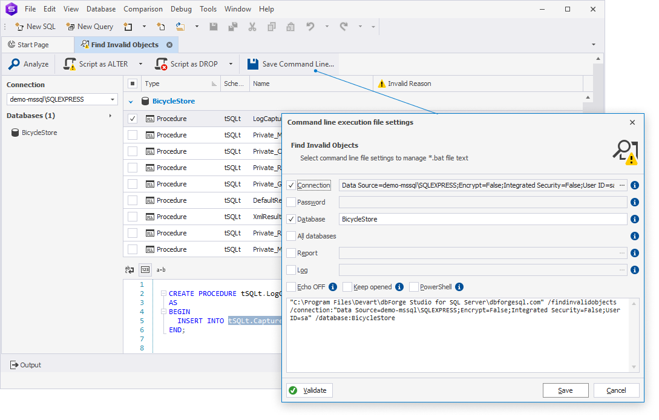Click the Redo arrow icon
The width and height of the screenshot is (659, 420).
point(344,27)
